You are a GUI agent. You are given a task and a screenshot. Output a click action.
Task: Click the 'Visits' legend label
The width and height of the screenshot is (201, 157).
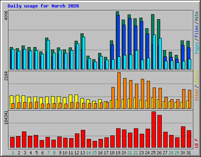coord(197,77)
